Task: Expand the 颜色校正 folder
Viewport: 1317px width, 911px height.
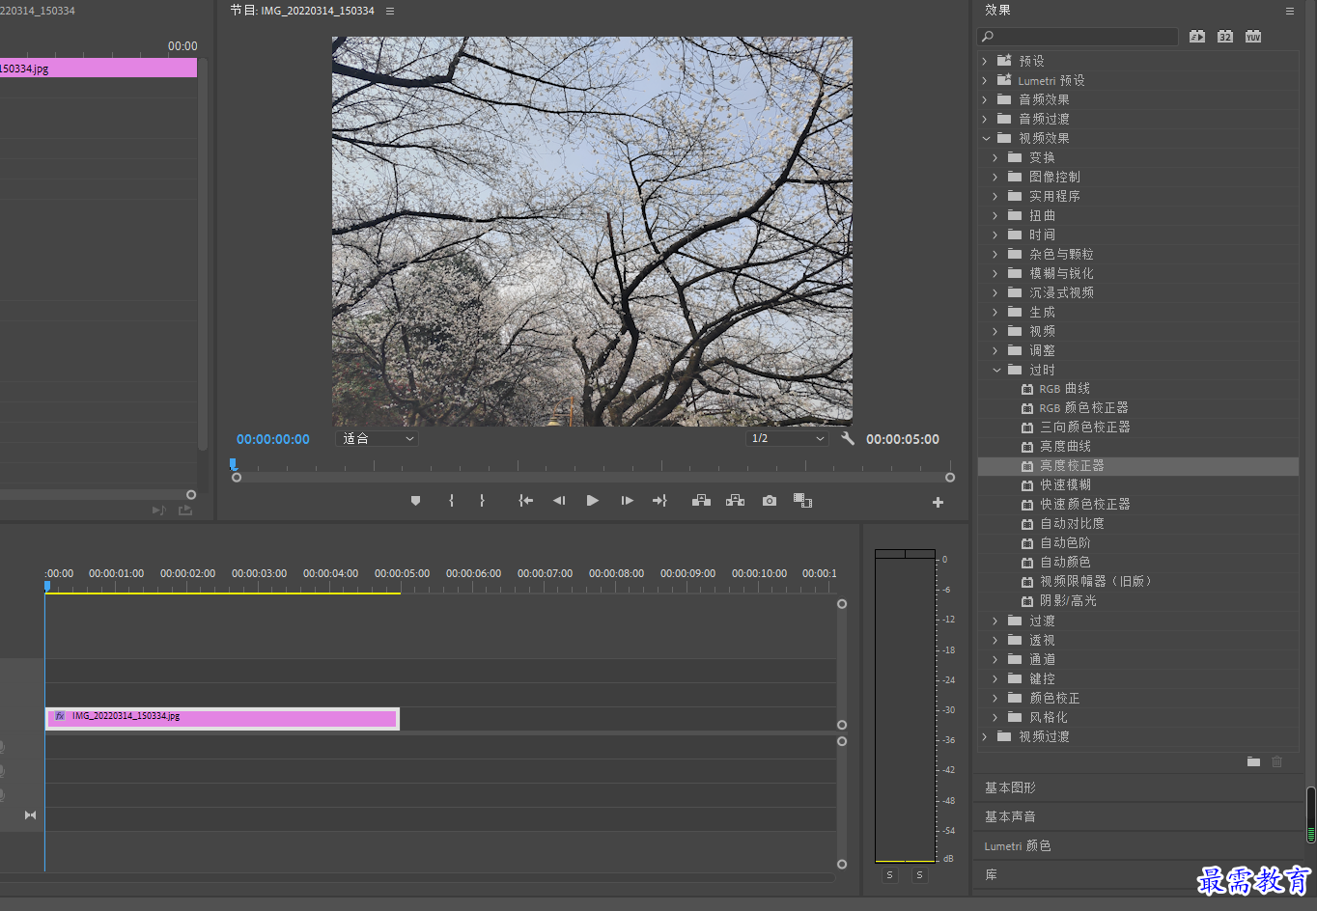Action: [x=995, y=698]
